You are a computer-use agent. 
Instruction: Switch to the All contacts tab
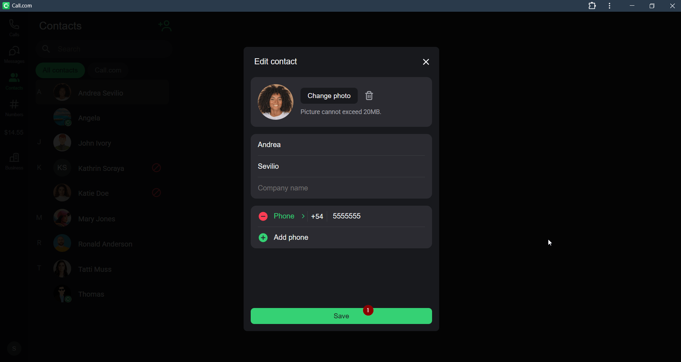click(60, 70)
